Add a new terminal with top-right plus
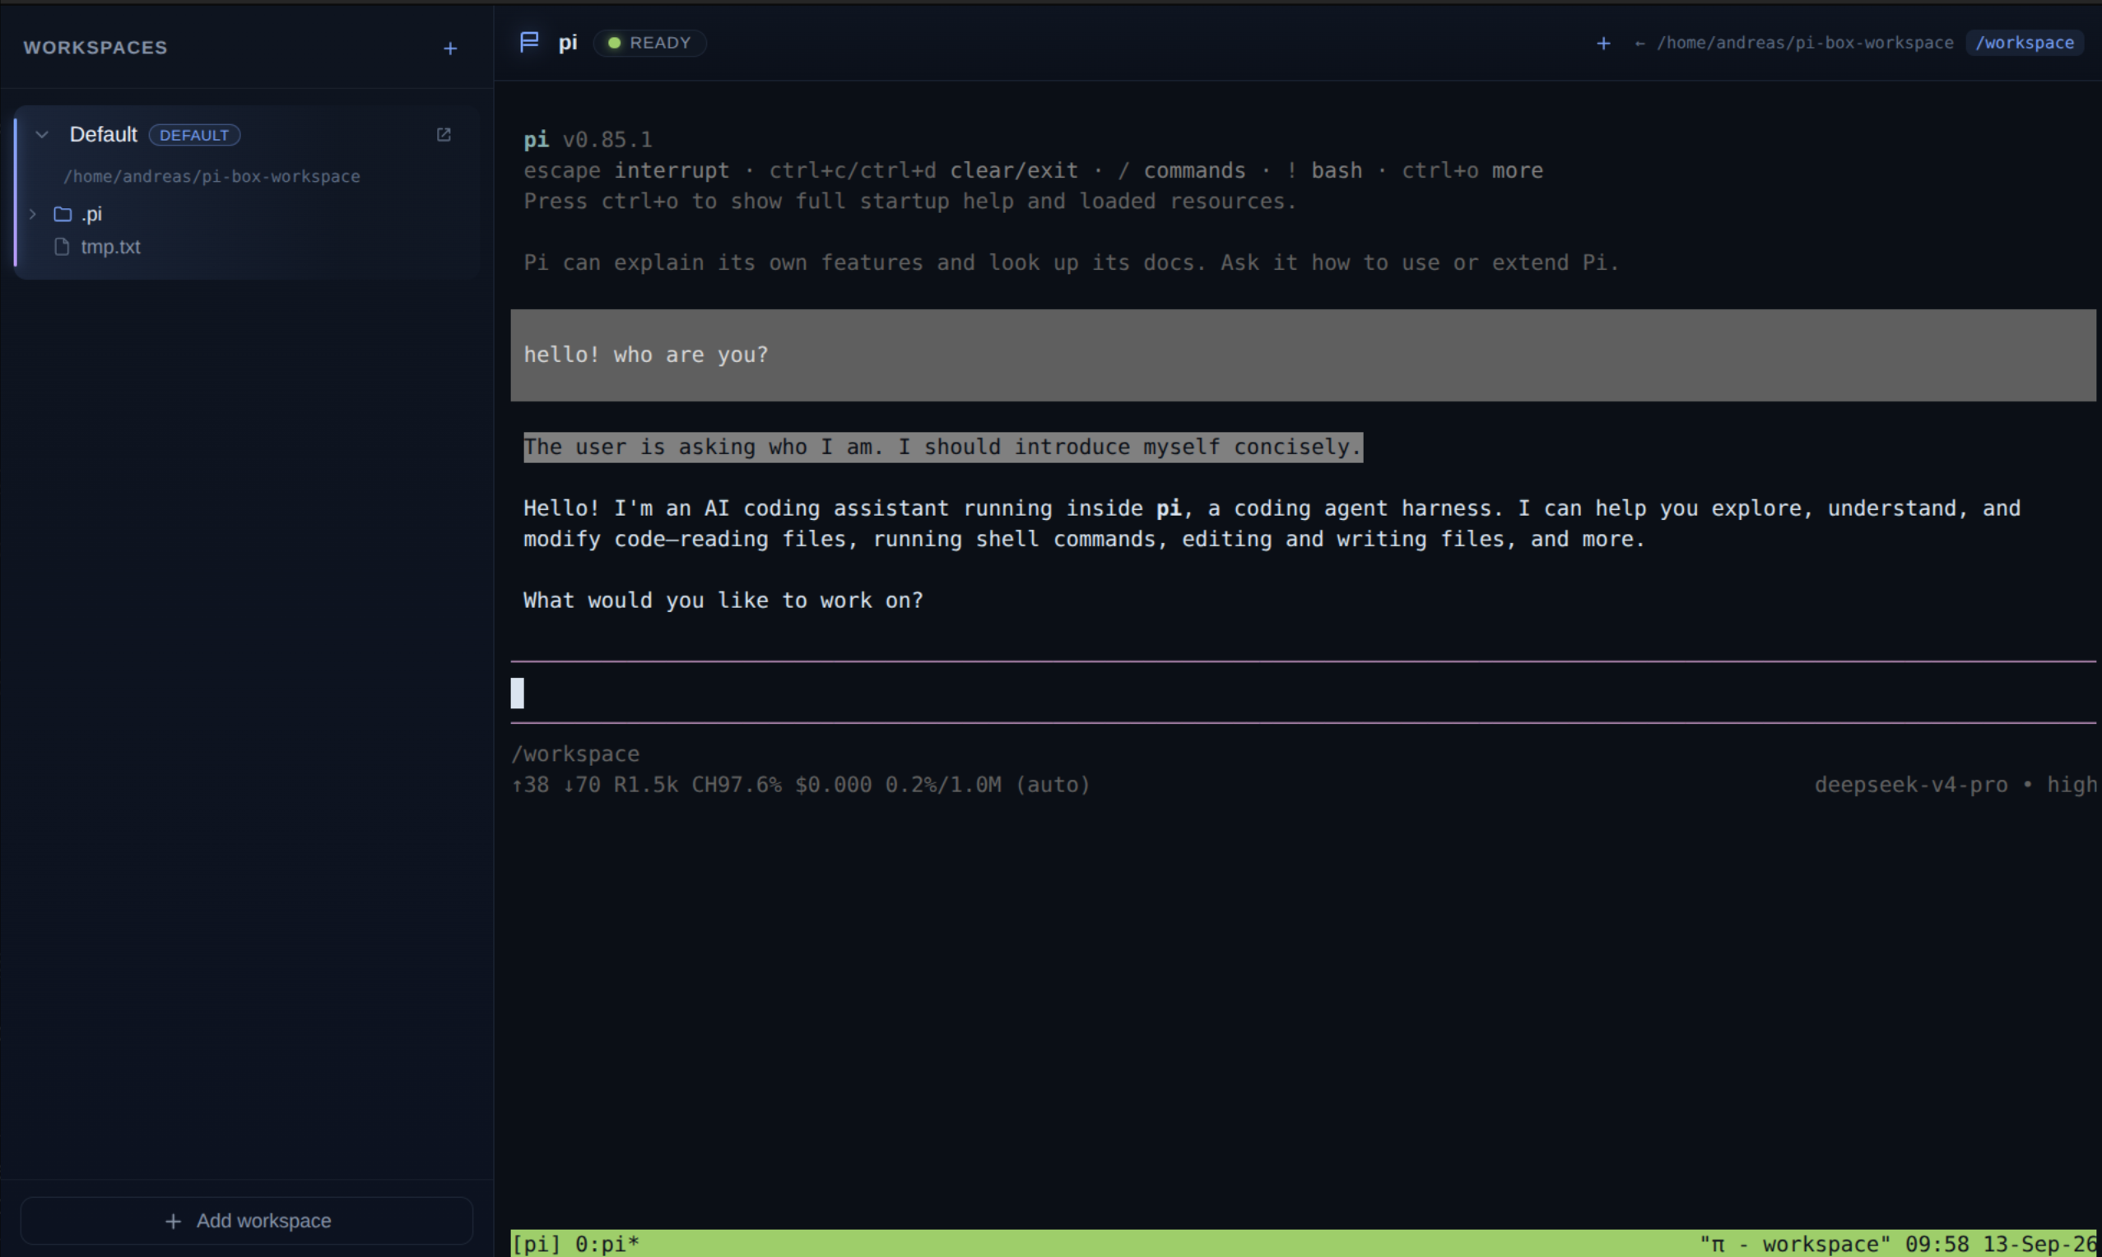The height and width of the screenshot is (1257, 2102). point(1603,44)
